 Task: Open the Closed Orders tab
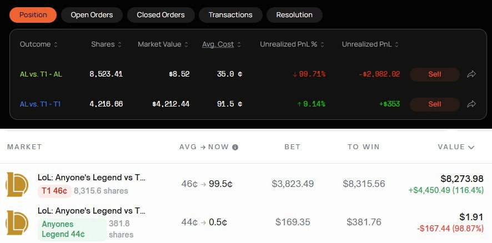click(x=160, y=15)
